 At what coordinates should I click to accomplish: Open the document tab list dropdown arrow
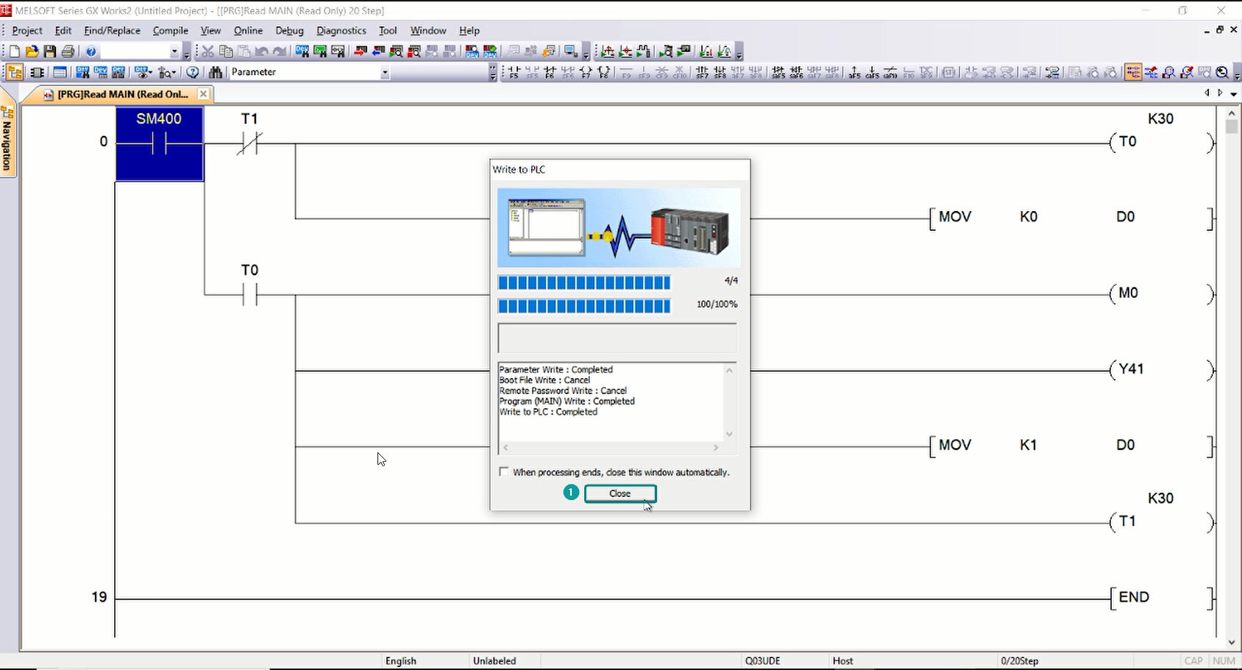click(1233, 94)
